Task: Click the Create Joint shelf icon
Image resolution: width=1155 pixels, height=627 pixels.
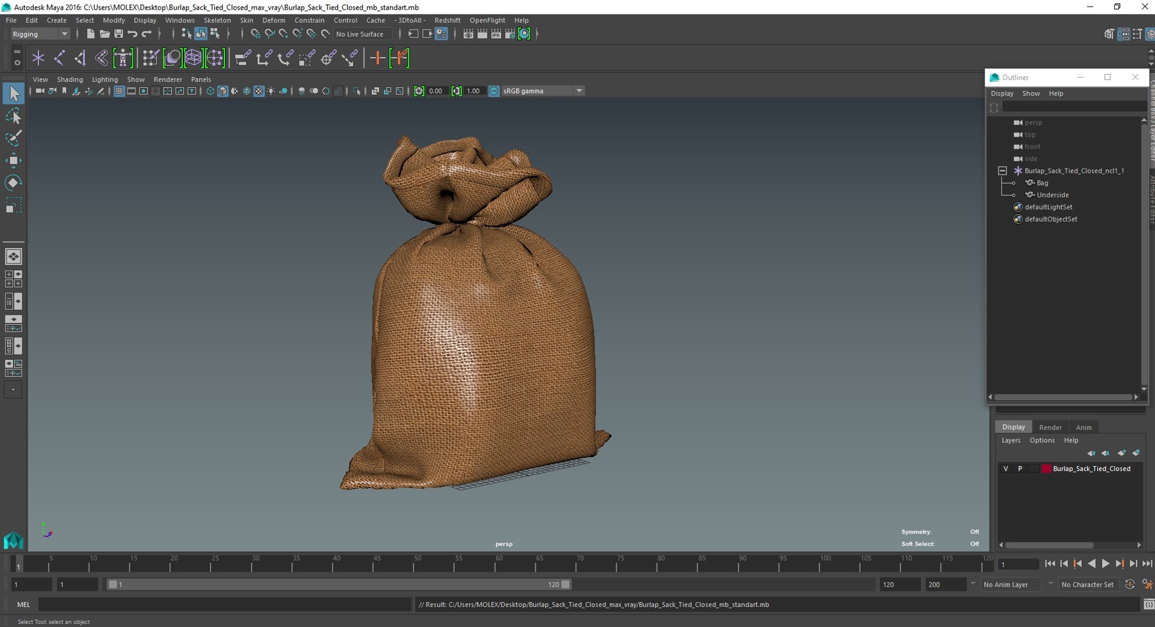Action: tap(60, 58)
